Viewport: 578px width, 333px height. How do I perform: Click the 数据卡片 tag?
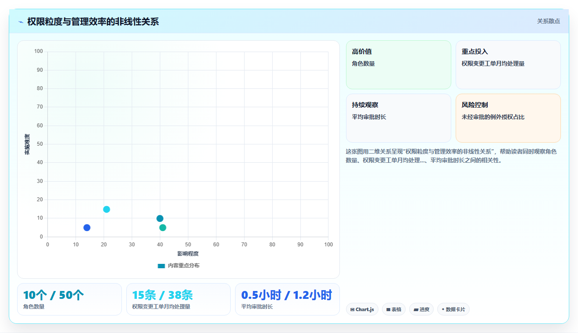(x=453, y=309)
